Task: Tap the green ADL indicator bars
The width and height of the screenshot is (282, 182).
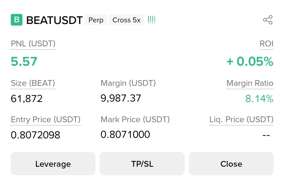Action: tap(151, 20)
